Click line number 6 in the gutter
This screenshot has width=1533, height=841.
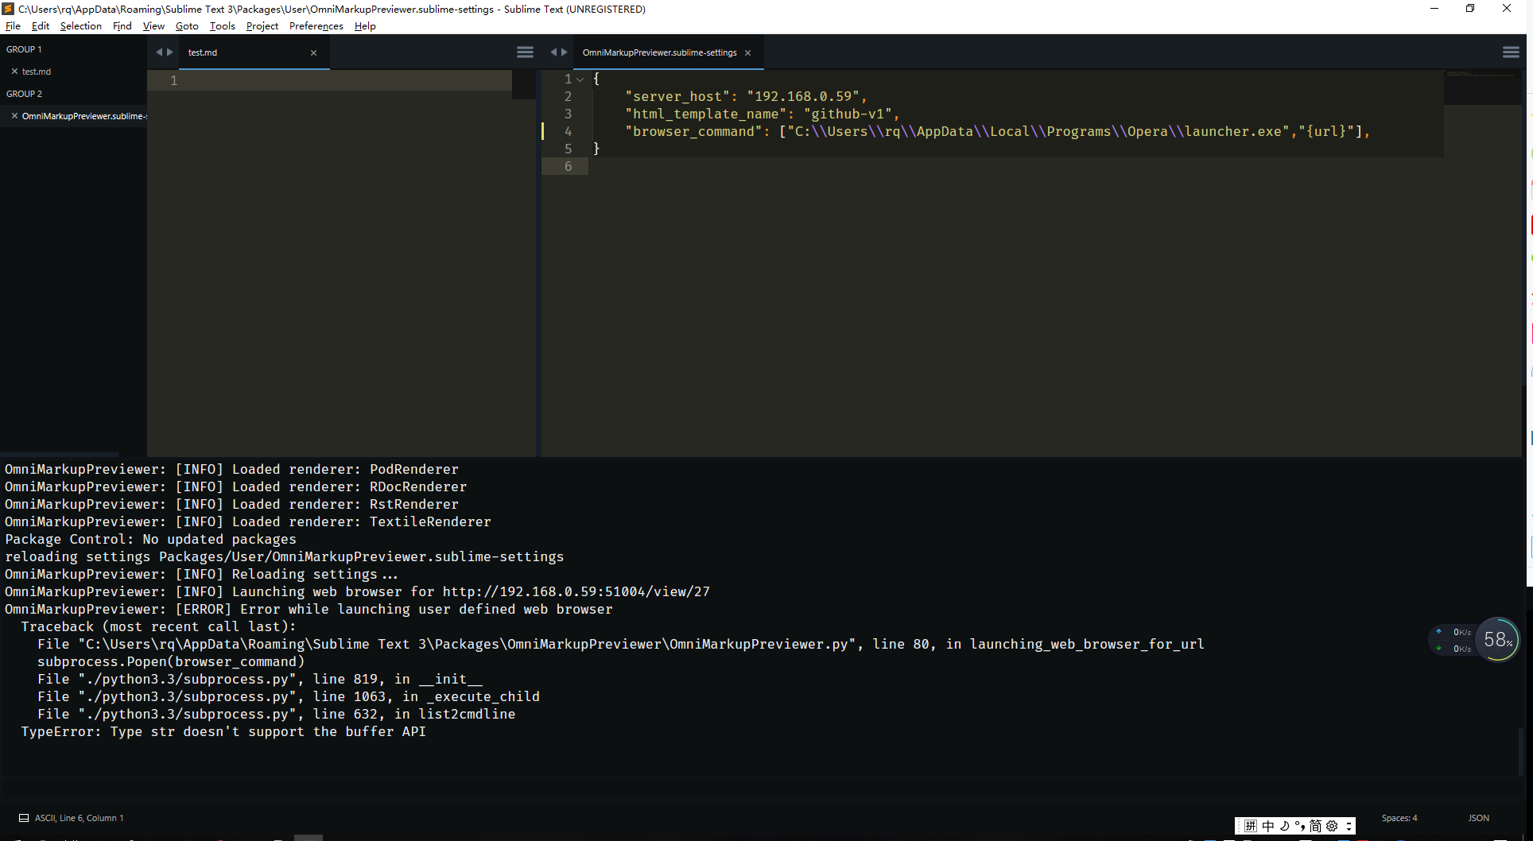(568, 166)
